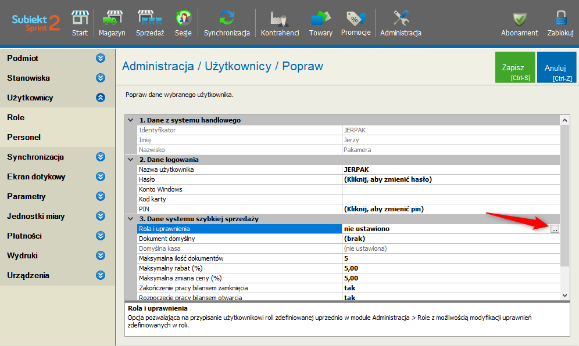
Task: Expand the Podmiot sidebar section
Action: point(101,58)
